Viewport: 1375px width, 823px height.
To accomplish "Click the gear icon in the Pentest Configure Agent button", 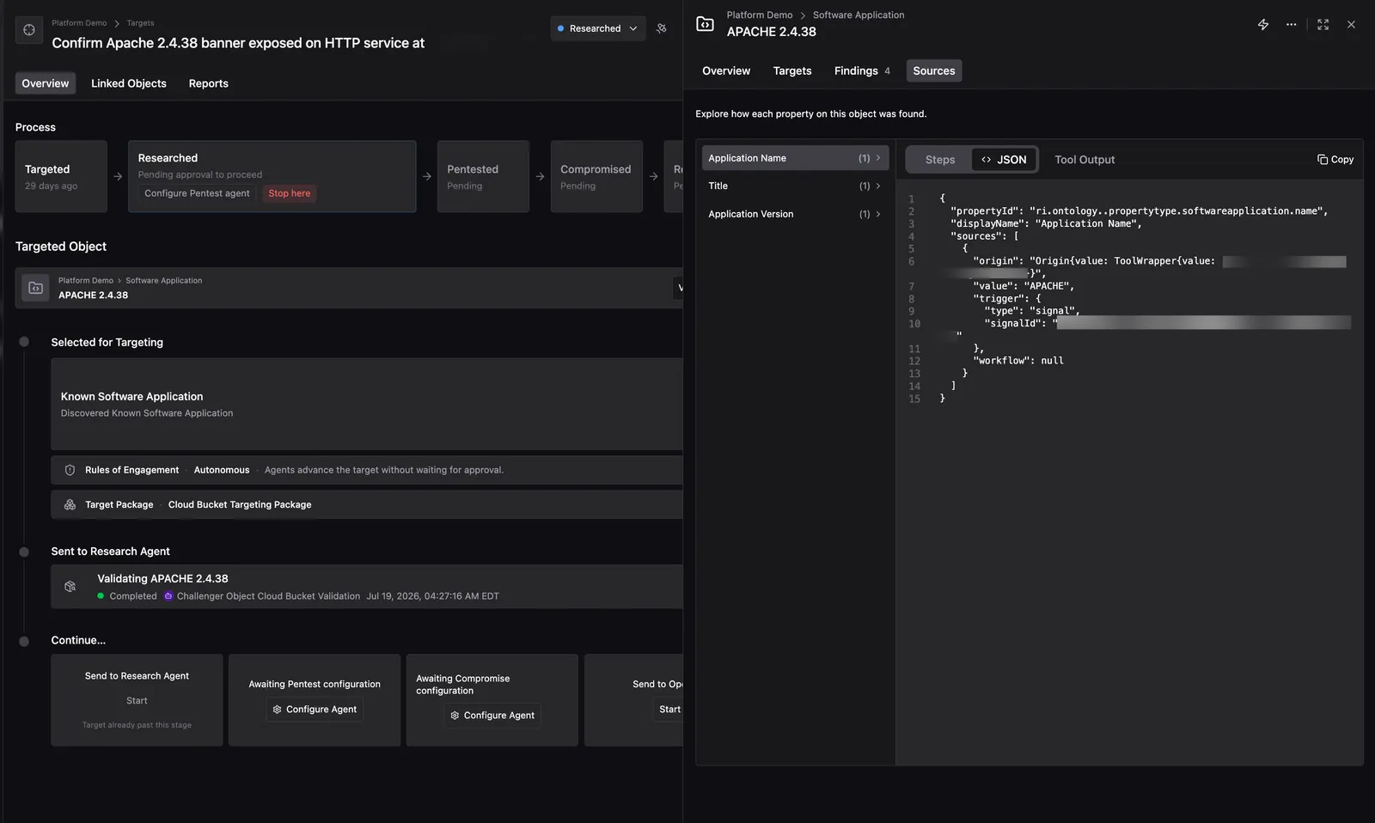I will coord(277,710).
